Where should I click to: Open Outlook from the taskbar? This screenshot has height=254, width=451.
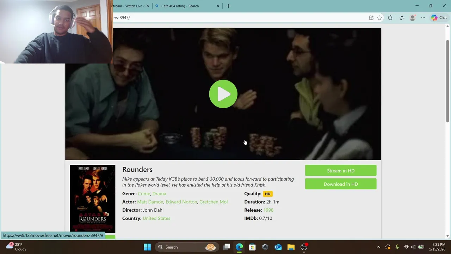[x=278, y=247]
